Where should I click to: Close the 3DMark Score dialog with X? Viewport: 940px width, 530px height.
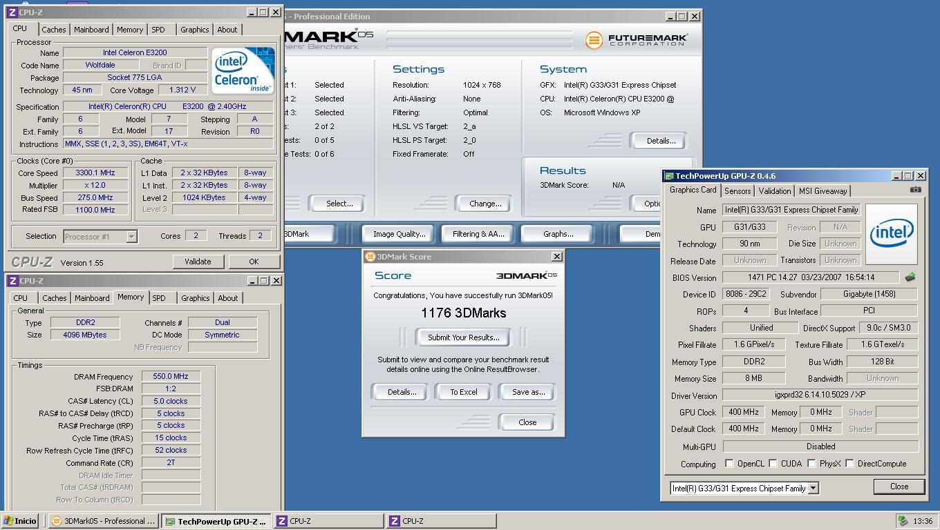pos(556,257)
